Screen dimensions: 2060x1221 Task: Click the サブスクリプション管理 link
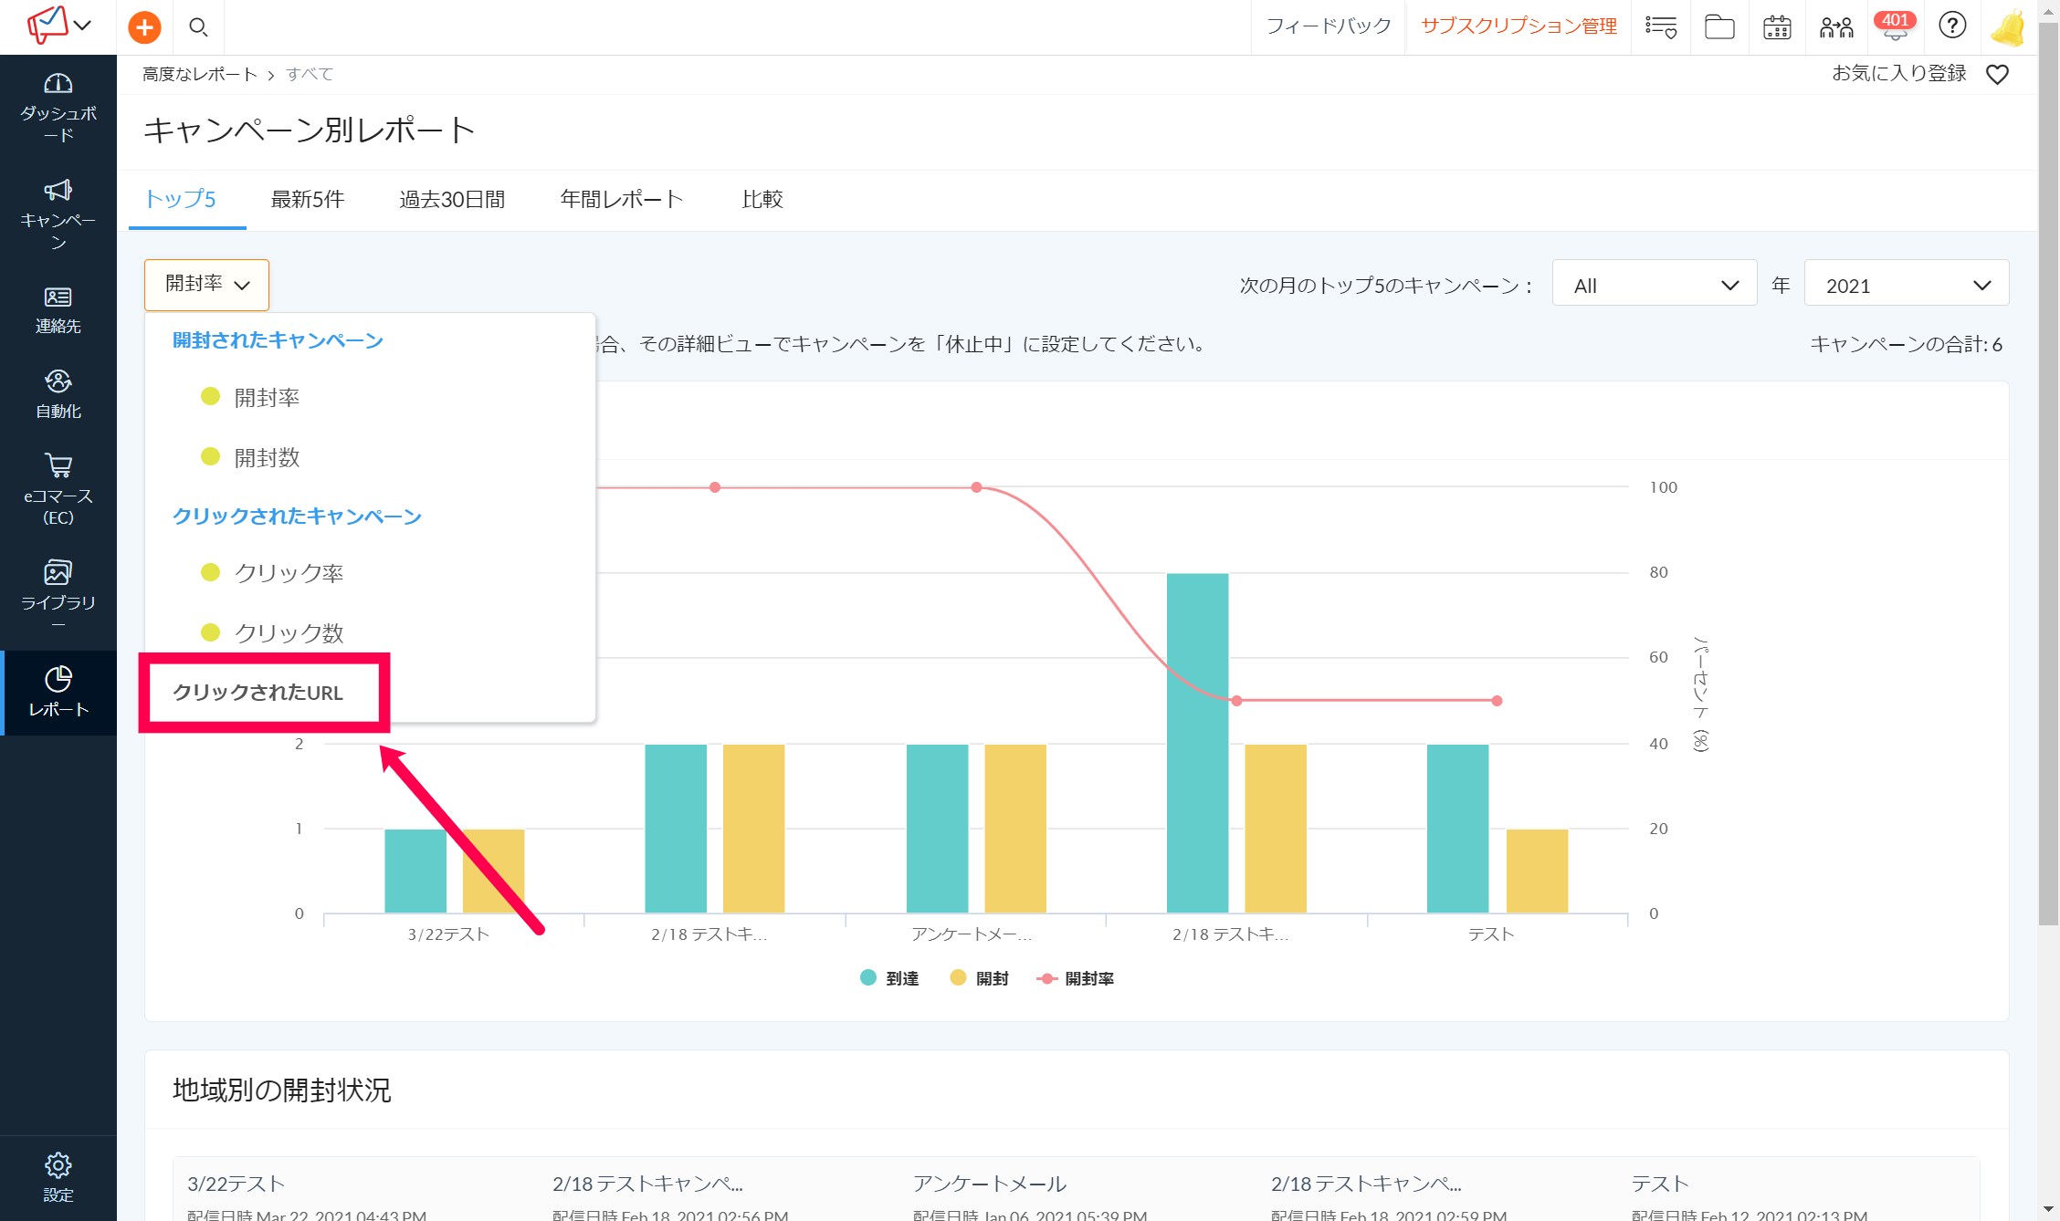click(x=1519, y=26)
